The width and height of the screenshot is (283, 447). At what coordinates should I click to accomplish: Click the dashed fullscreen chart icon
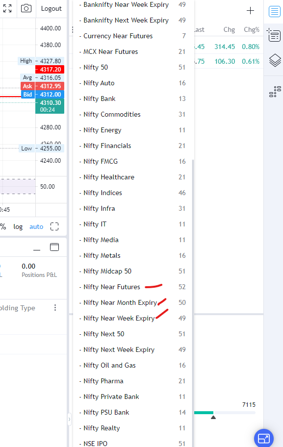pos(54,226)
